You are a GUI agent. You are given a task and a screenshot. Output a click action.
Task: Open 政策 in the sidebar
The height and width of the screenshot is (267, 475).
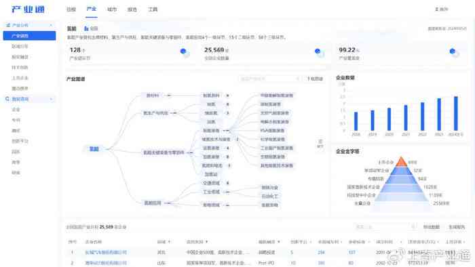(x=16, y=162)
